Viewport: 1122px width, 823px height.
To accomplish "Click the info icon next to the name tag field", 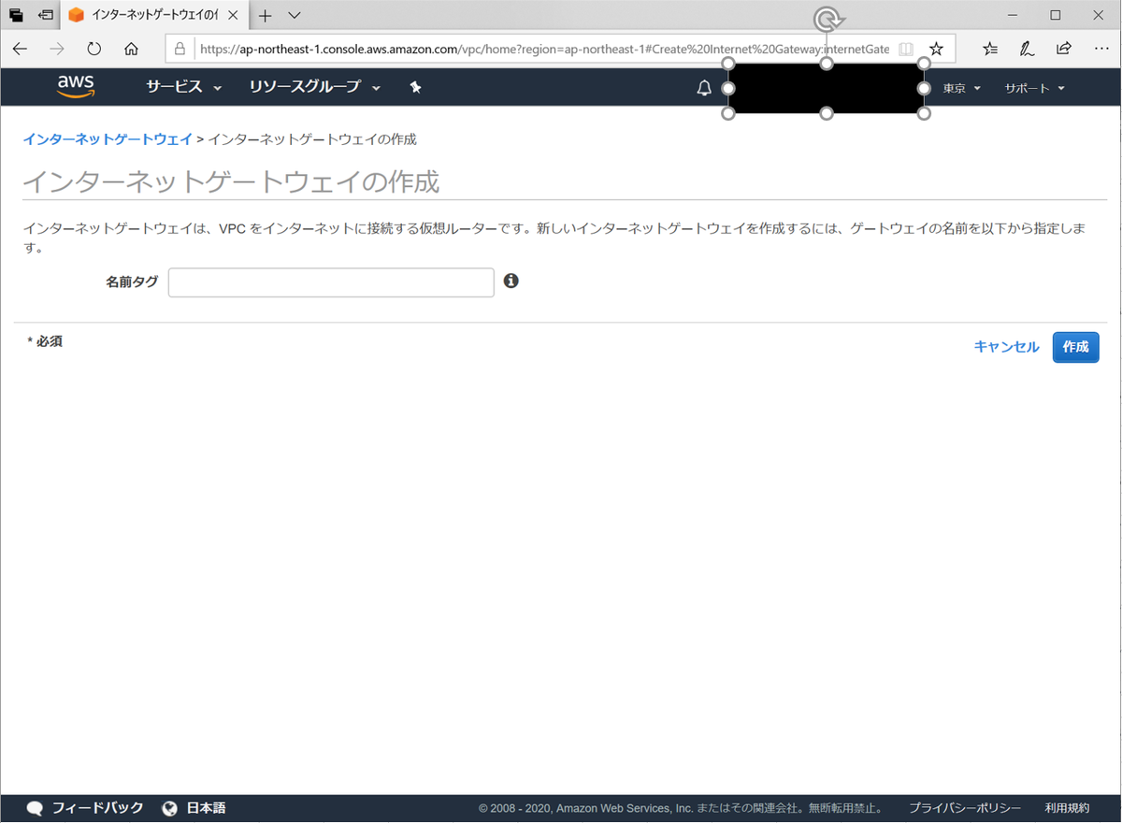I will pos(511,281).
